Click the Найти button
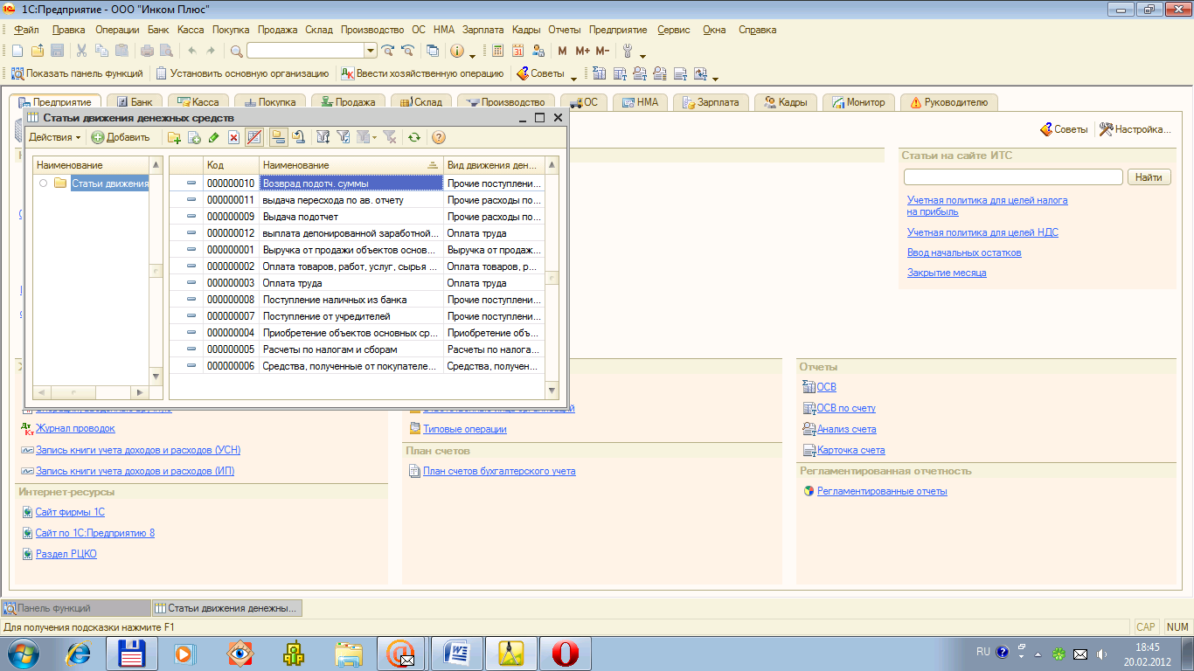Screen dimensions: 1194x671 [x=1149, y=177]
